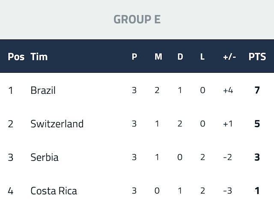Image resolution: width=274 pixels, height=206 pixels.
Task: Click Brazil's +4 goal difference
Action: tap(228, 90)
